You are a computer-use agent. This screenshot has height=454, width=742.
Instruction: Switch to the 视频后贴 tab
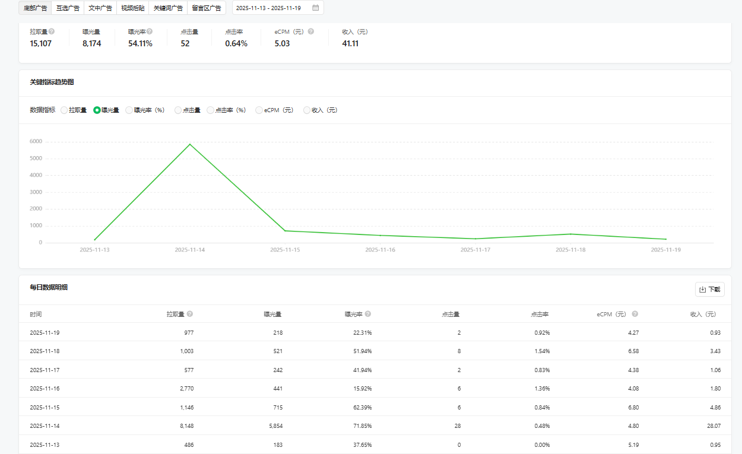132,8
